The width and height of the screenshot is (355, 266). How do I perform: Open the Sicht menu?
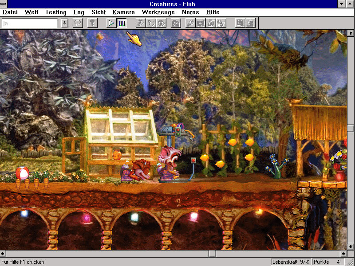[99, 12]
